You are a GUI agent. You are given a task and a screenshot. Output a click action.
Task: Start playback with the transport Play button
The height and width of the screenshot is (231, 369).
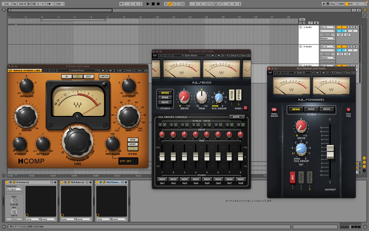(x=148, y=4)
